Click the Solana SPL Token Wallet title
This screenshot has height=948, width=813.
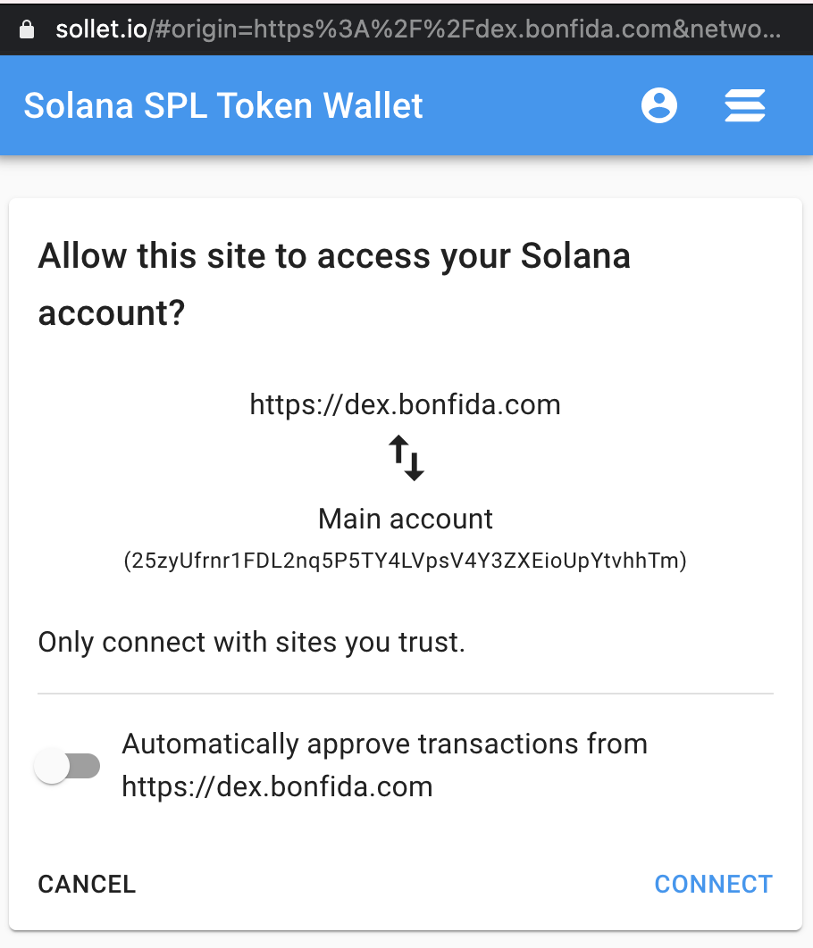click(223, 106)
